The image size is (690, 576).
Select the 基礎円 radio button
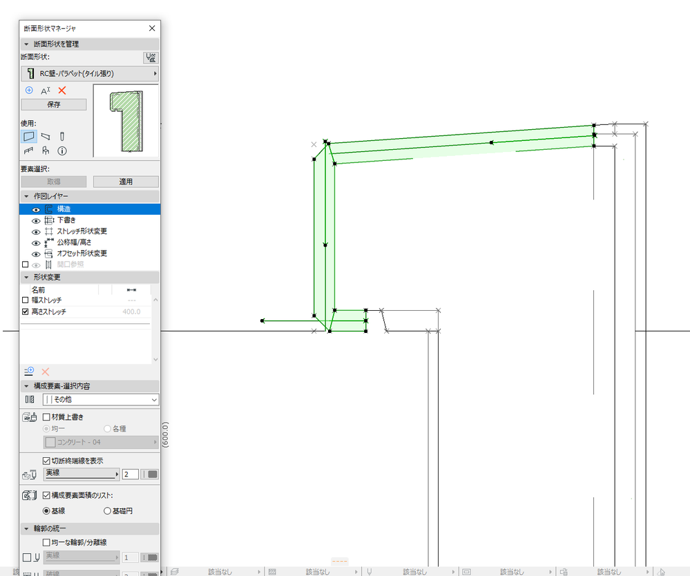[x=107, y=511]
